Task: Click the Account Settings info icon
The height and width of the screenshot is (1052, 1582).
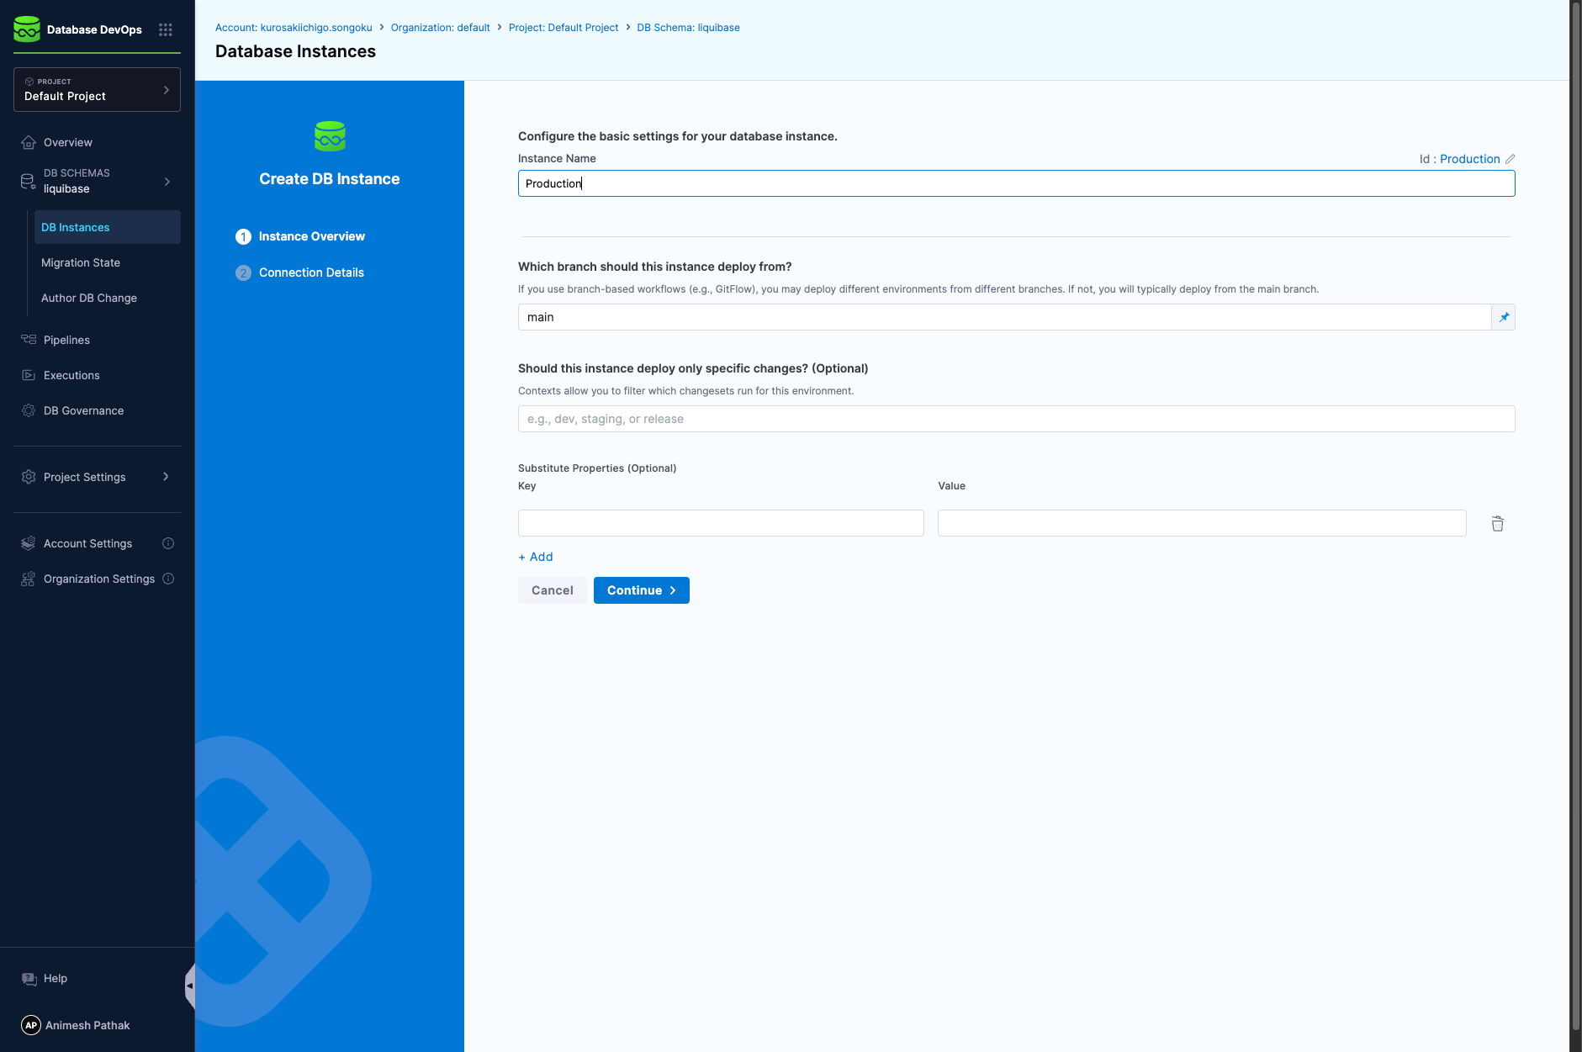Action: click(168, 543)
